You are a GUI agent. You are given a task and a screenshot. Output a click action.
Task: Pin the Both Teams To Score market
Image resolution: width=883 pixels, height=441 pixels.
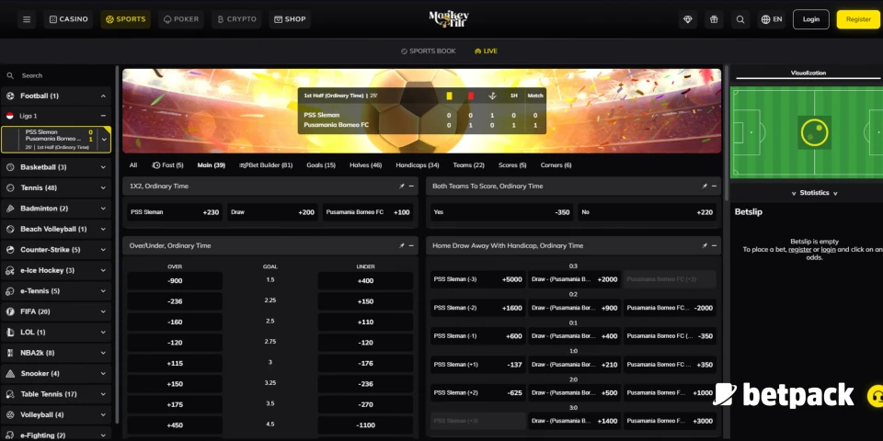[x=705, y=186]
